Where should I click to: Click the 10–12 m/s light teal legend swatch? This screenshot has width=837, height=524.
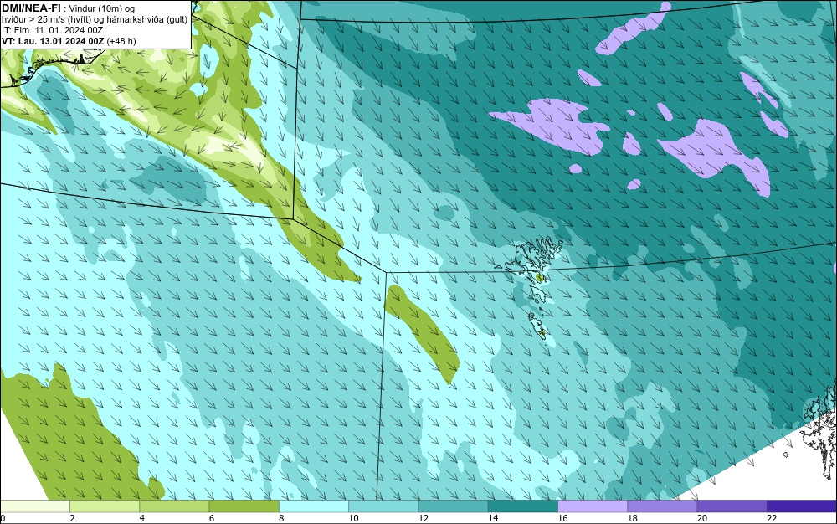[383, 506]
